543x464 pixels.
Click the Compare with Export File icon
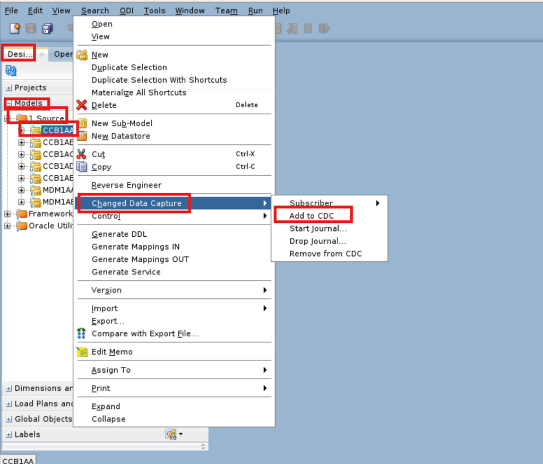[81, 333]
